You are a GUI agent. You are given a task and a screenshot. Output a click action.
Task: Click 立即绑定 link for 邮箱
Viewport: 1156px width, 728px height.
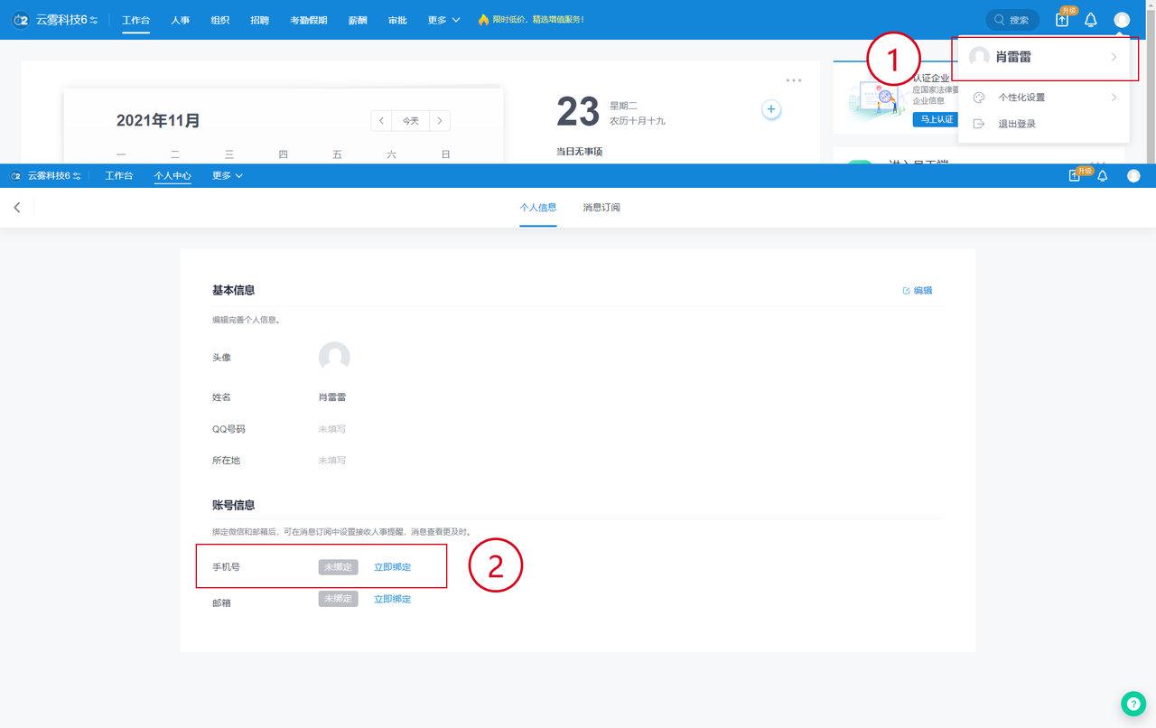click(x=392, y=599)
